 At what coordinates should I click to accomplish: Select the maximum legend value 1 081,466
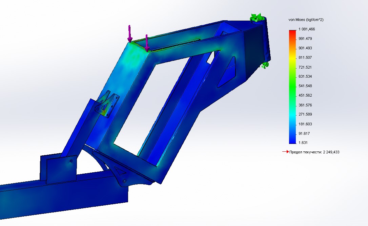[307, 29]
